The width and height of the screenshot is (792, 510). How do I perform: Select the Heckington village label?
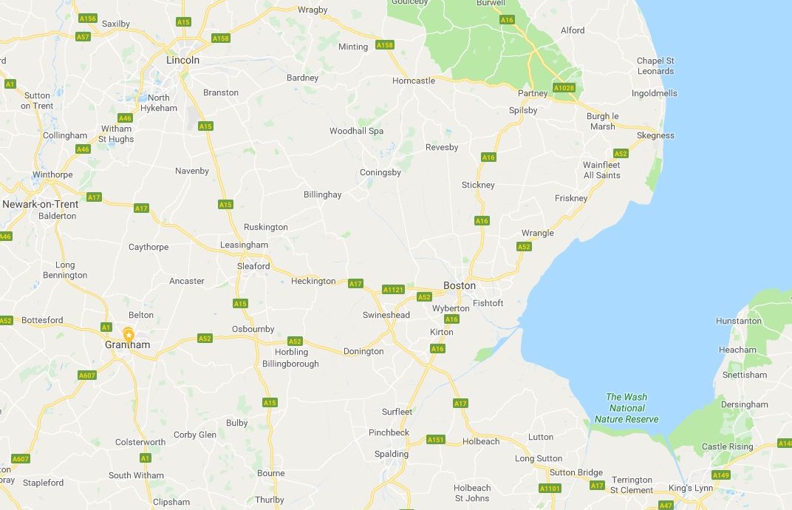pyautogui.click(x=313, y=281)
